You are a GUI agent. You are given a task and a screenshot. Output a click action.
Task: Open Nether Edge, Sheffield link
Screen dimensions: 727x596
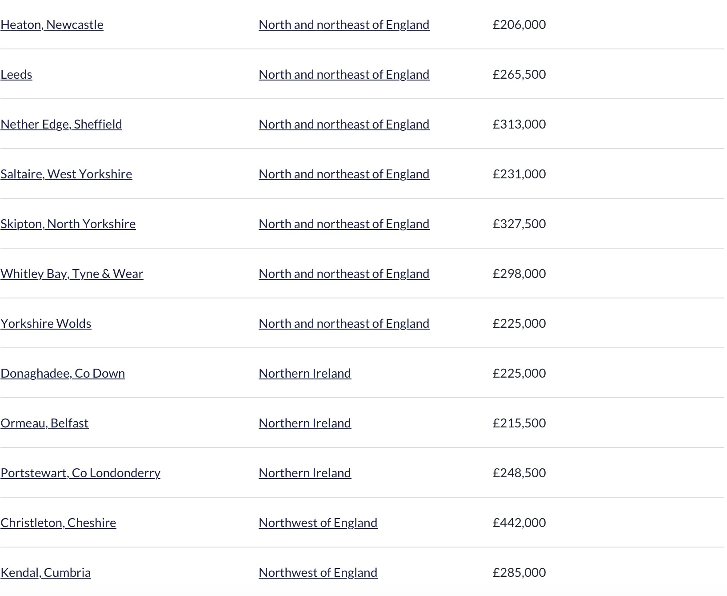coord(61,124)
